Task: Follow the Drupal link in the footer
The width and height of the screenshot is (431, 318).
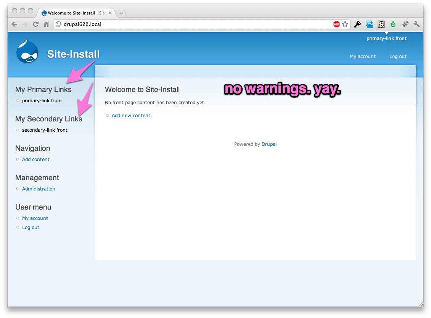Action: tap(269, 144)
